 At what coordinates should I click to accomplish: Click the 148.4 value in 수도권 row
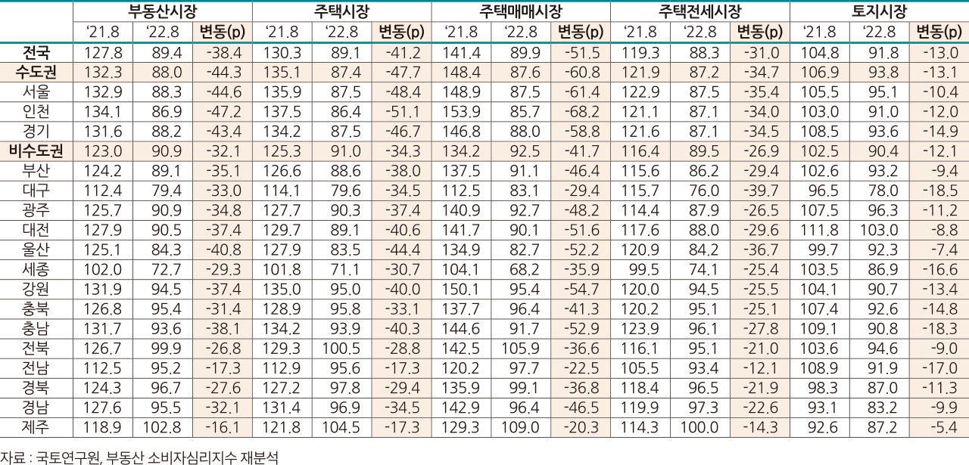[461, 73]
